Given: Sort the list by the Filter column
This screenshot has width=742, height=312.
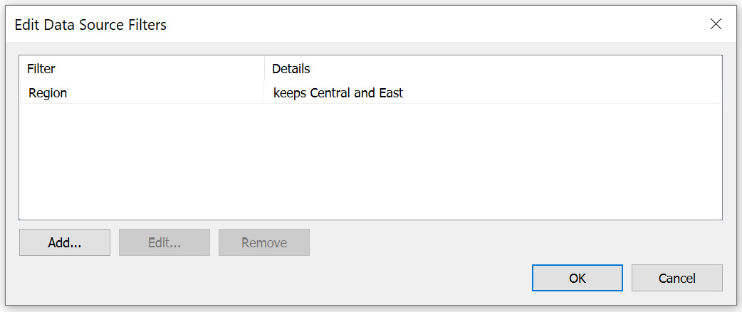Looking at the screenshot, I should coord(142,69).
